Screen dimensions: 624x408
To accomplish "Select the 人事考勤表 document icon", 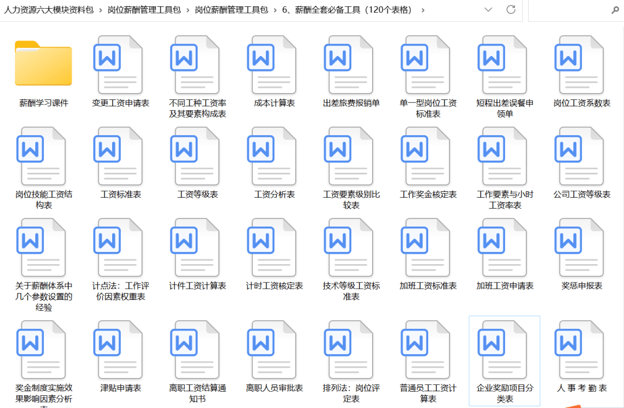I will (578, 350).
